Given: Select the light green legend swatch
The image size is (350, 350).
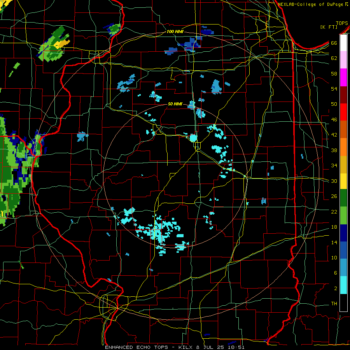Looking at the screenshot, I should [x=343, y=215].
